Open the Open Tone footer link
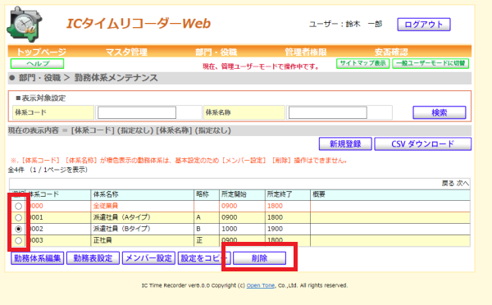The height and width of the screenshot is (305, 492). pos(261,285)
